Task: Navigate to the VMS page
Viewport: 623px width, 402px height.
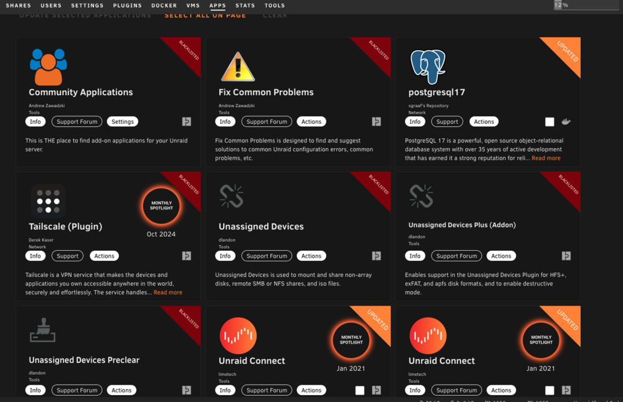Action: pyautogui.click(x=193, y=6)
